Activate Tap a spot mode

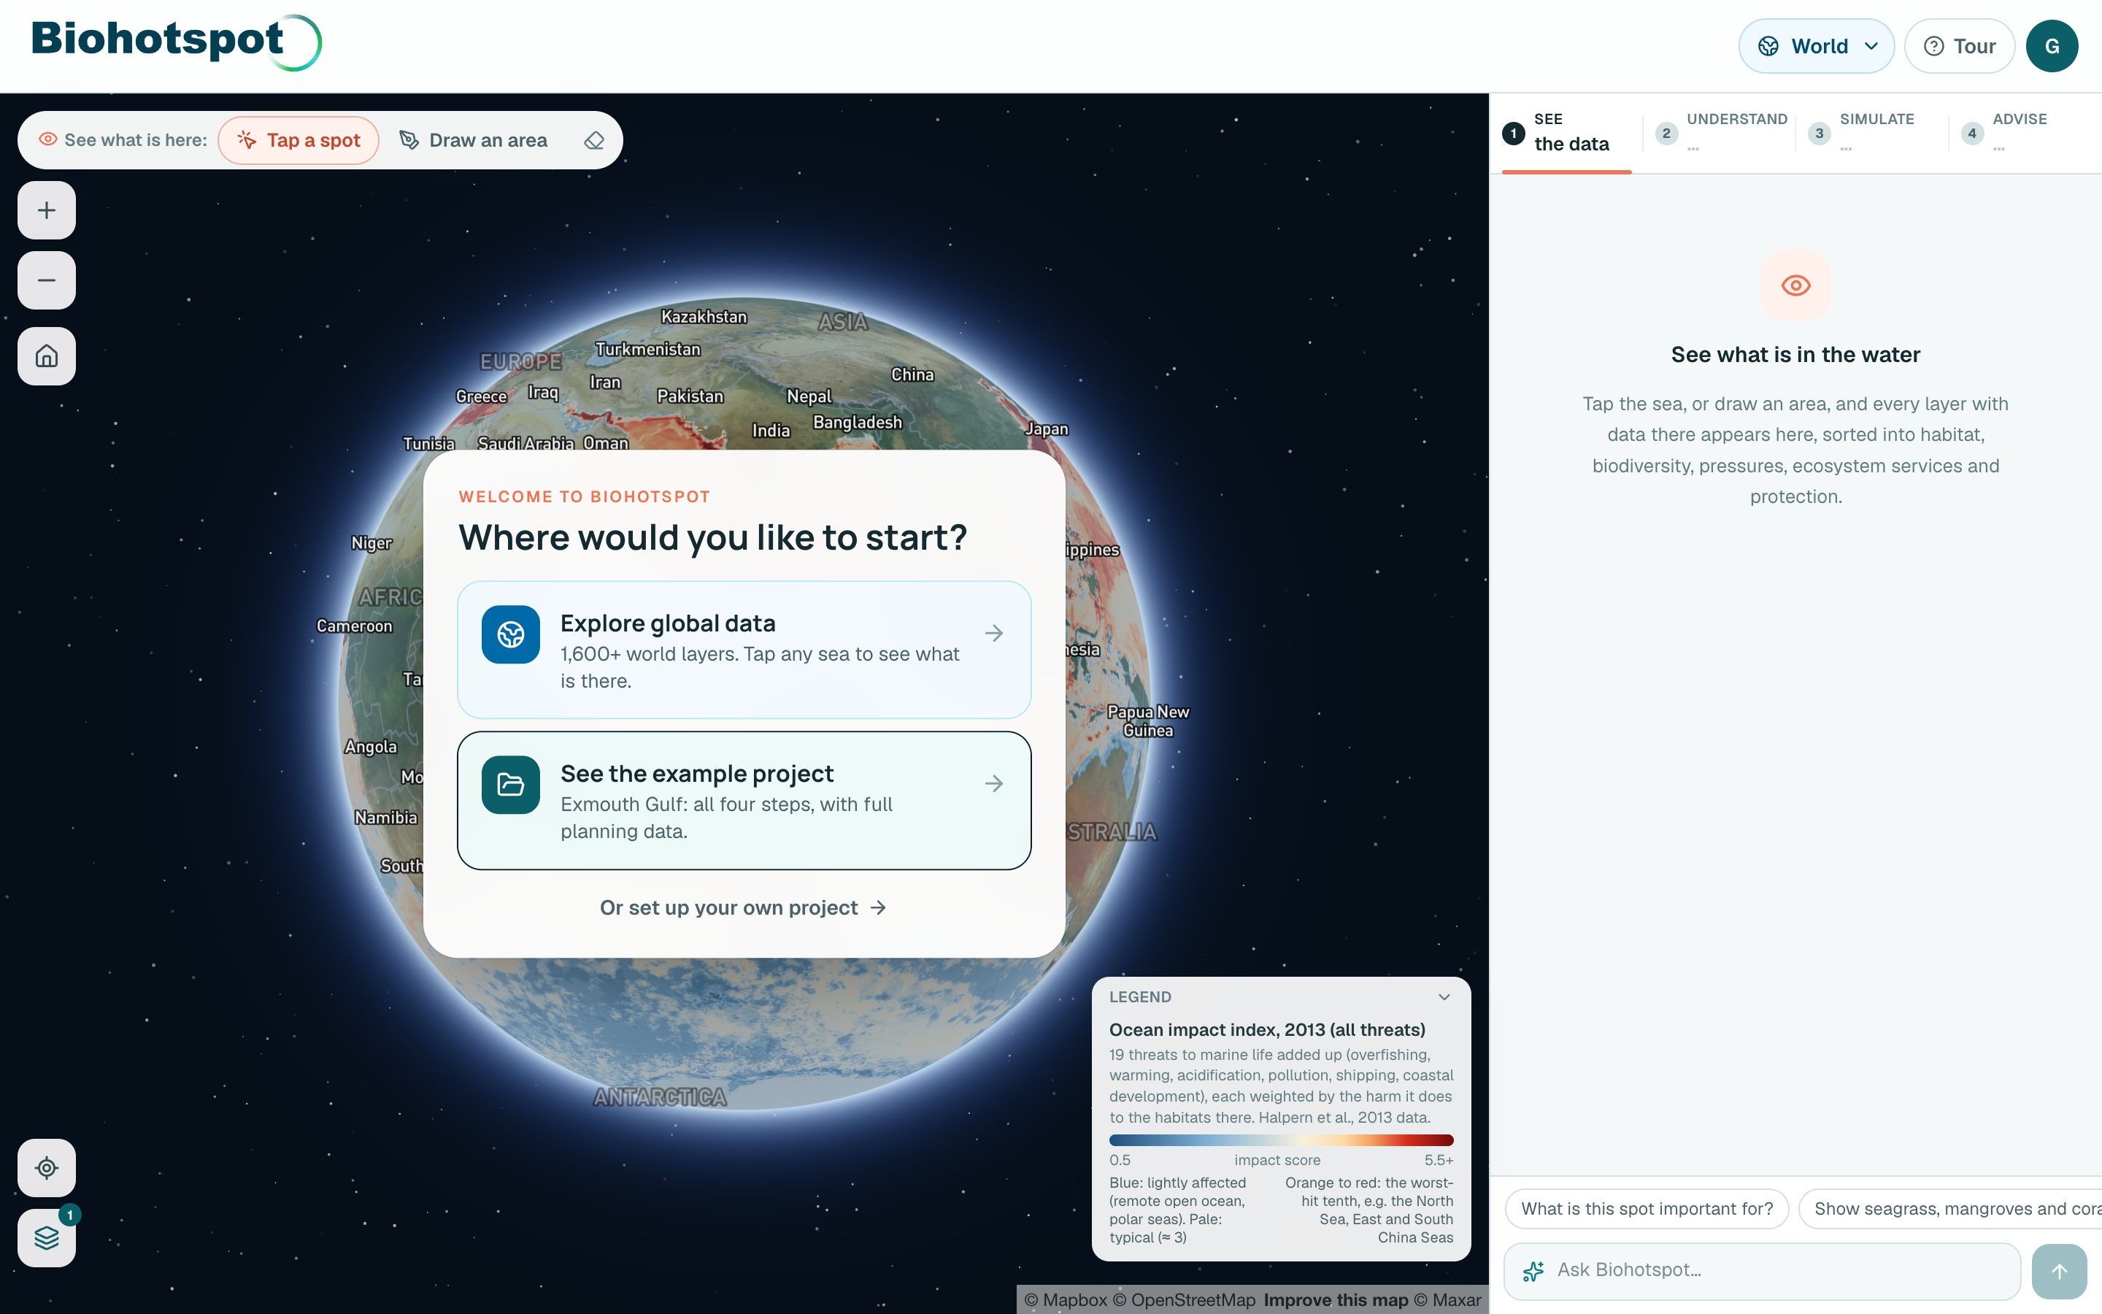[299, 140]
